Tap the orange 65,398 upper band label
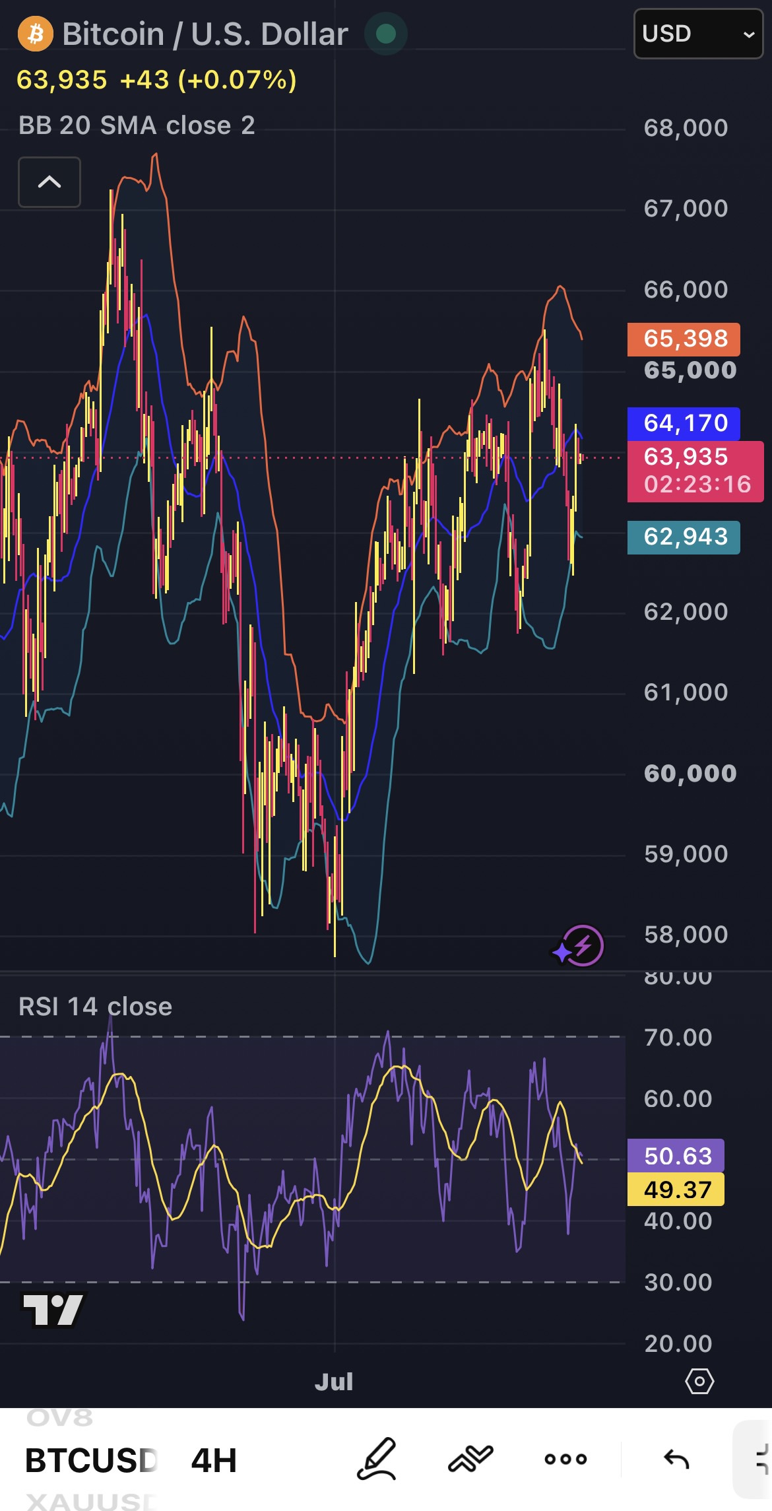The width and height of the screenshot is (772, 1511). coord(684,339)
